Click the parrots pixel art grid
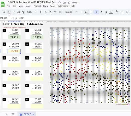The width and height of the screenshot is (131, 116). 90,65
